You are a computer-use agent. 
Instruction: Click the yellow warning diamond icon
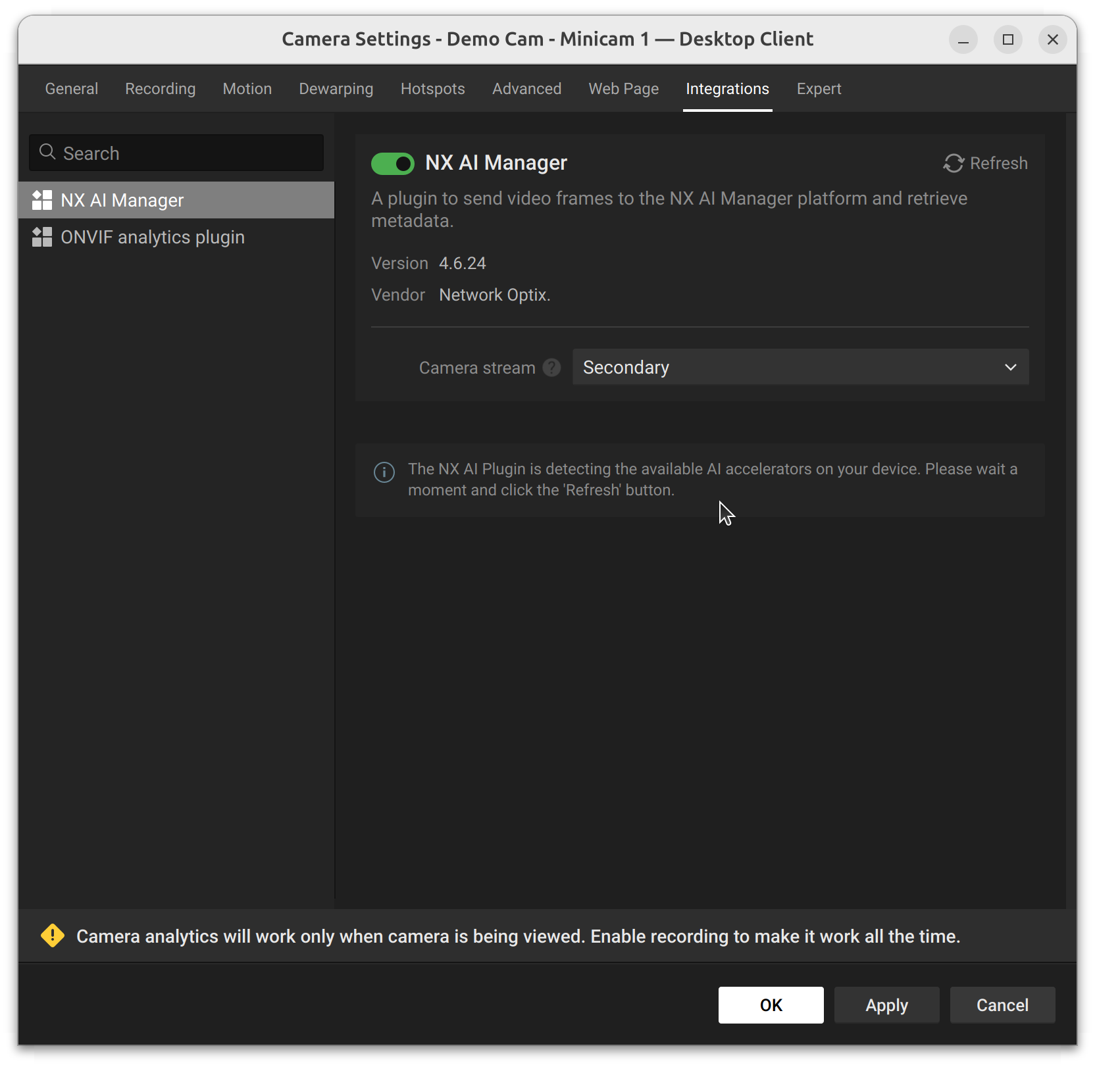pos(53,935)
